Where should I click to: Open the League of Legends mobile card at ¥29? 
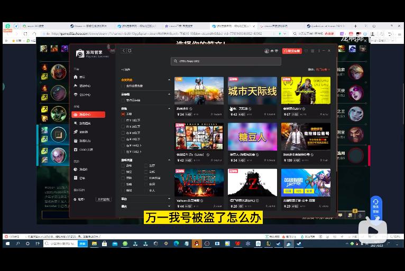(306, 189)
